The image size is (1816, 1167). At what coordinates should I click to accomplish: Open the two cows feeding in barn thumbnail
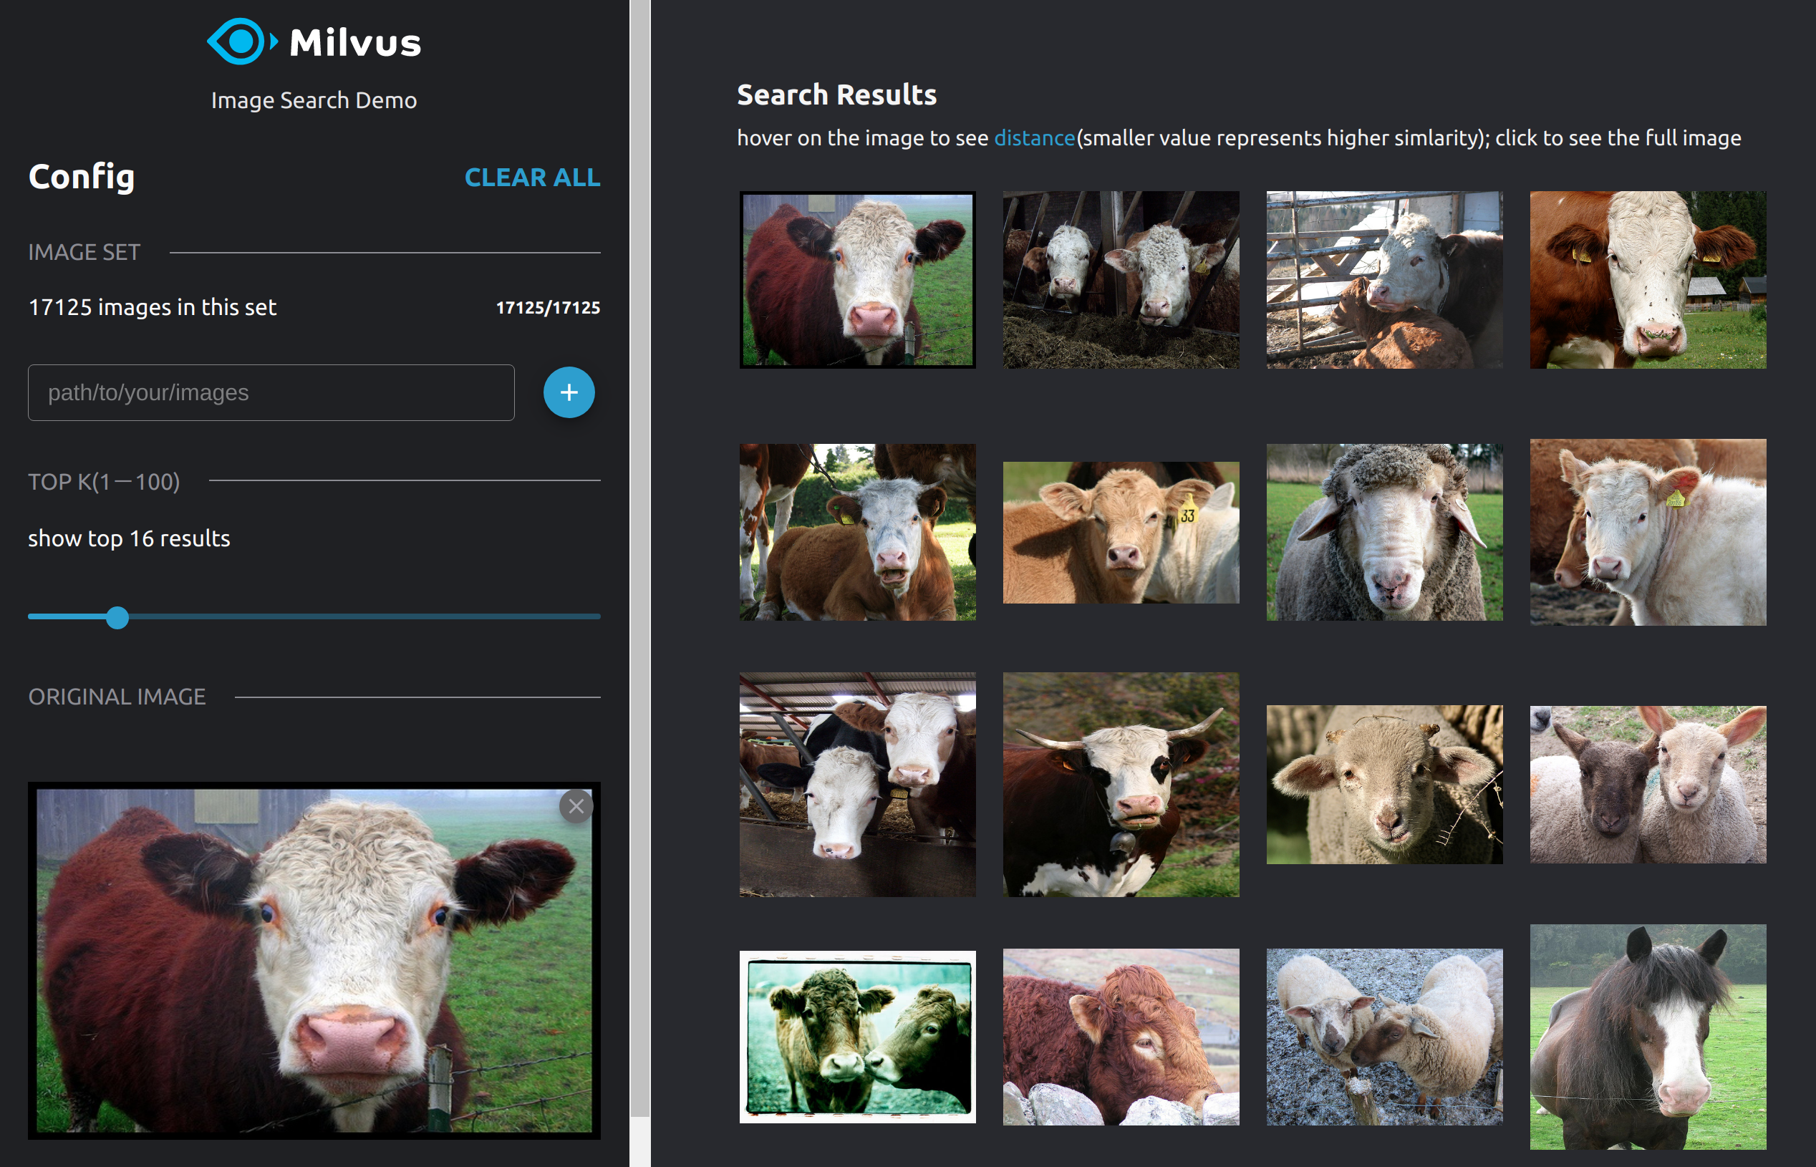pyautogui.click(x=1120, y=280)
